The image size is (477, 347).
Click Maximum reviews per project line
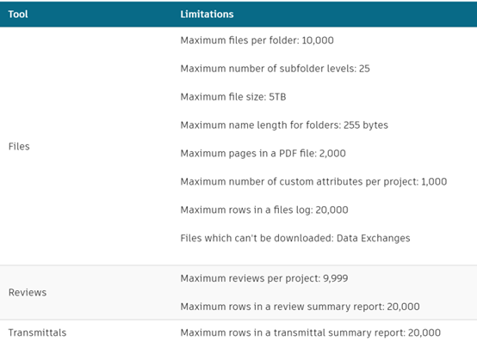pos(264,278)
